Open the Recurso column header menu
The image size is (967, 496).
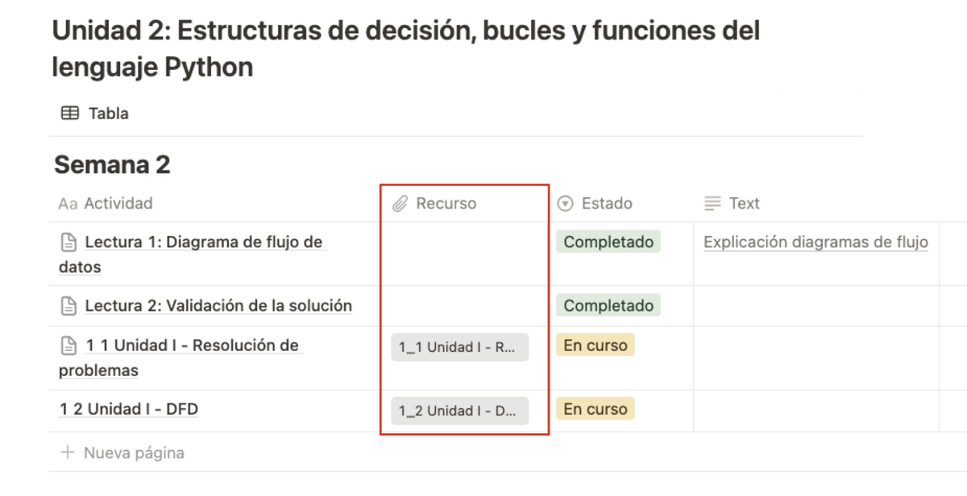tap(446, 205)
